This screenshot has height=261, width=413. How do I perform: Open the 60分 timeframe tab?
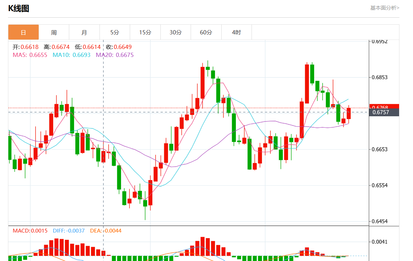click(206, 32)
